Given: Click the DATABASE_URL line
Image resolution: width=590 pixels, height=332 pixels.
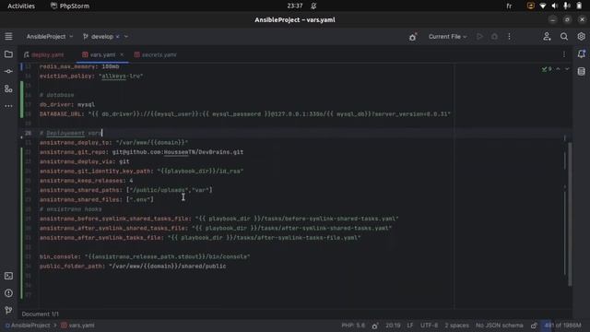Looking at the screenshot, I should 245,114.
